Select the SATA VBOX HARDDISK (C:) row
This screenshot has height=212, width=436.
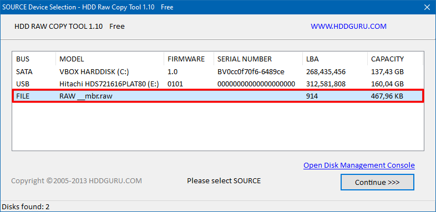217,72
